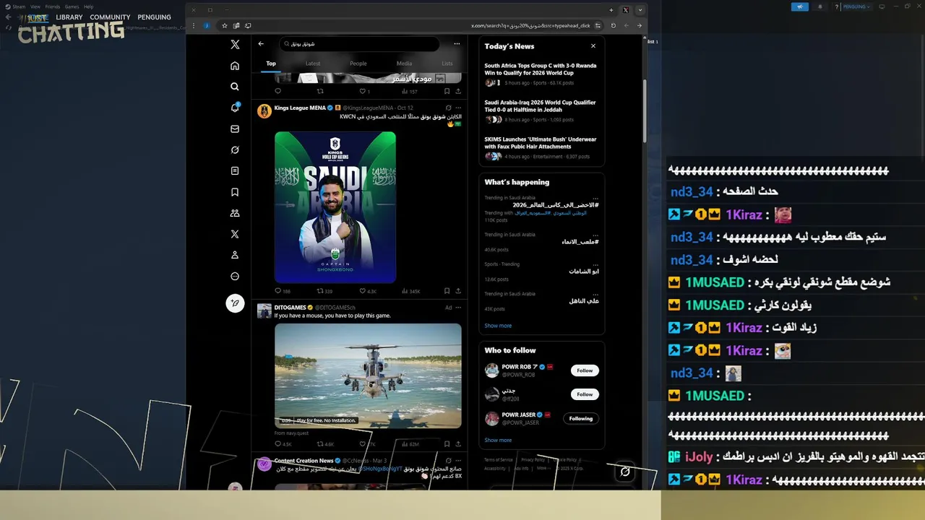Viewport: 925px width, 520px height.
Task: Open Steam notifications bell
Action: click(819, 6)
